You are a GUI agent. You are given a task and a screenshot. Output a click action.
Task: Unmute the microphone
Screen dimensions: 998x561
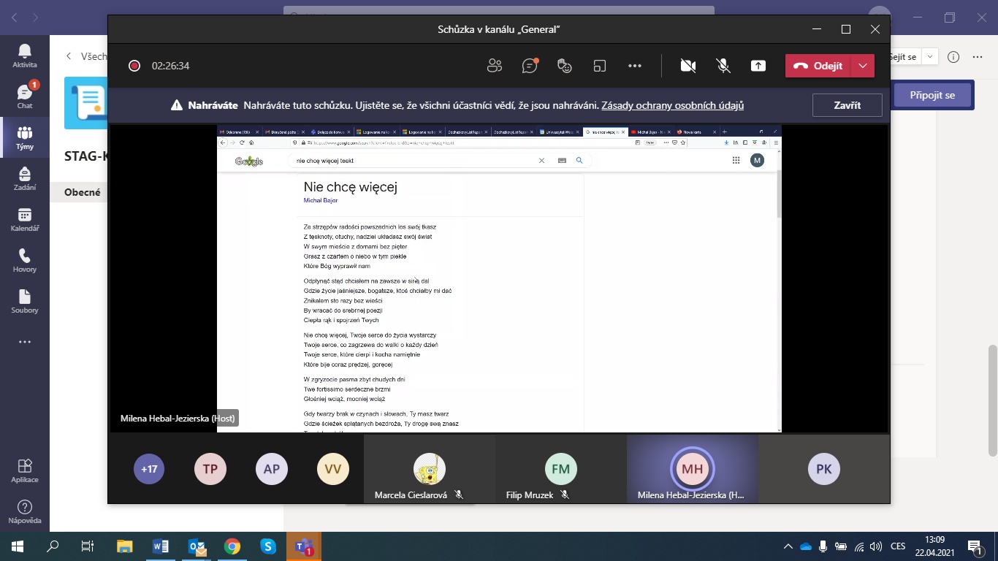point(723,66)
